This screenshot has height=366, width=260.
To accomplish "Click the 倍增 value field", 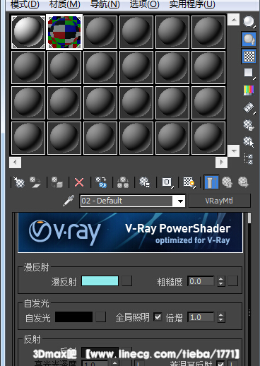I will [201, 317].
